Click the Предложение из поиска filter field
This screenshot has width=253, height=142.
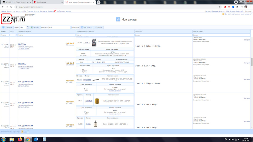105,35
